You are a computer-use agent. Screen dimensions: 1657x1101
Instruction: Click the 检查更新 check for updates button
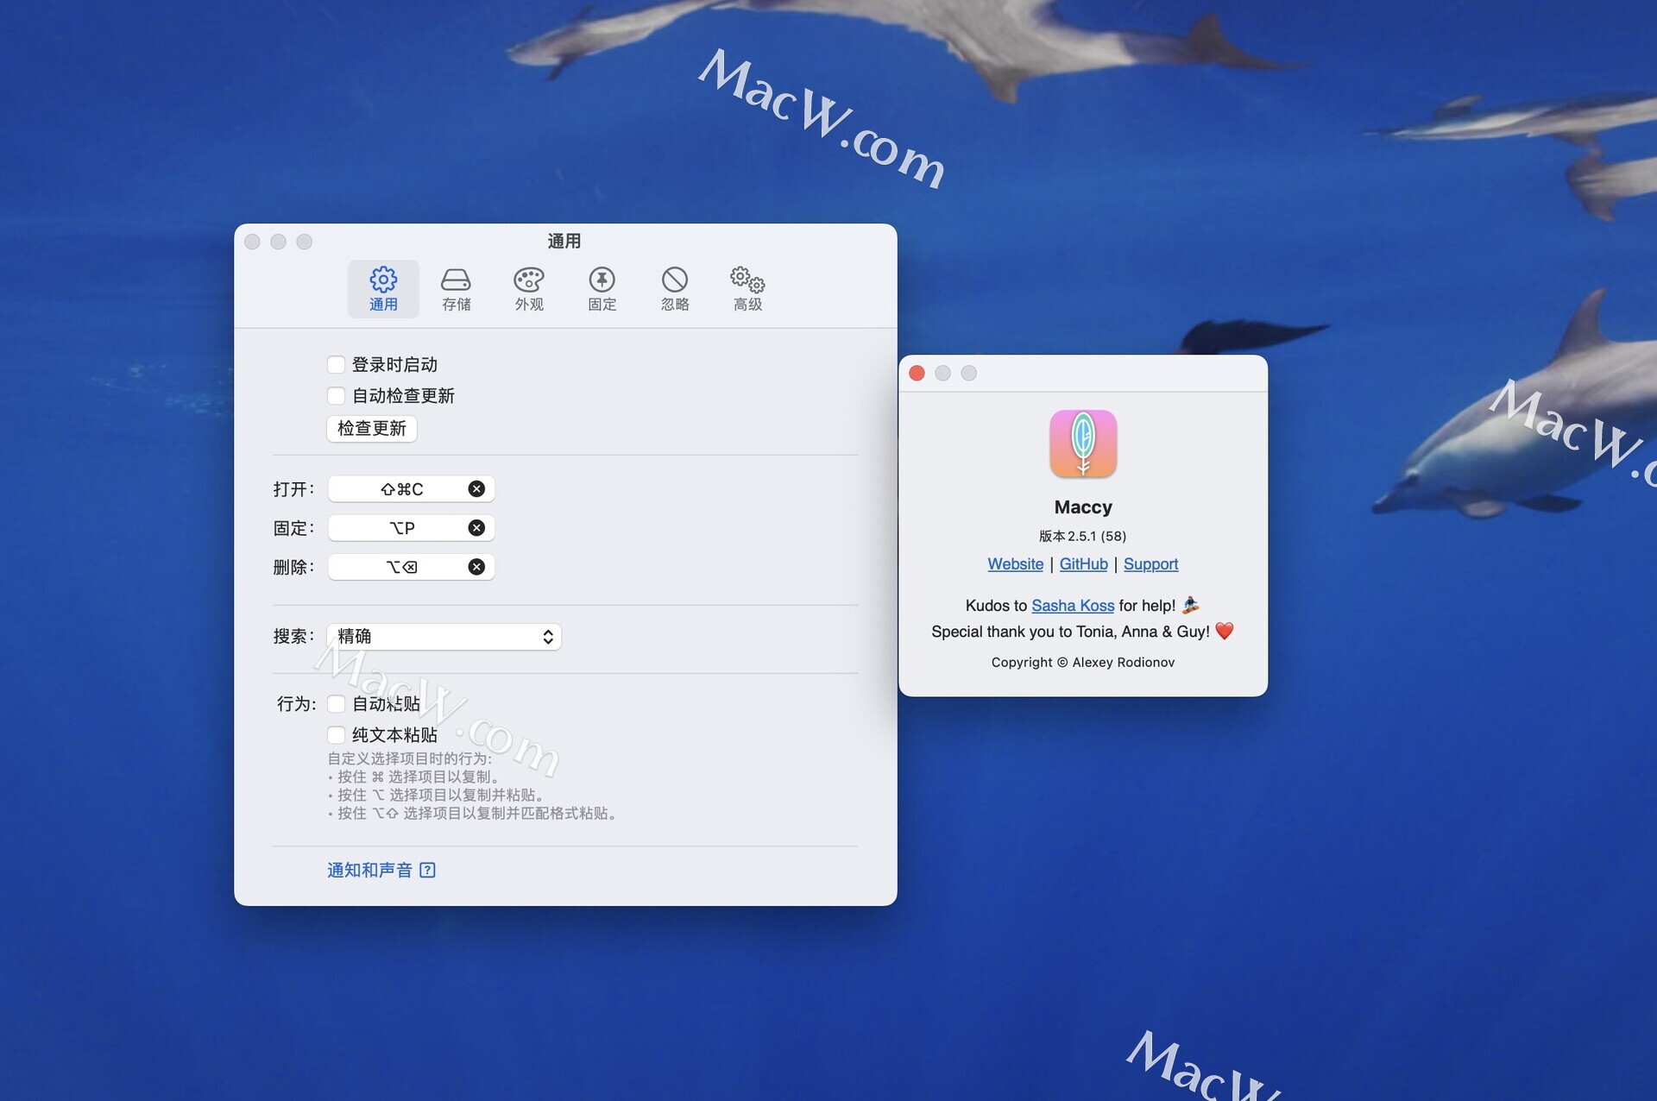tap(372, 429)
